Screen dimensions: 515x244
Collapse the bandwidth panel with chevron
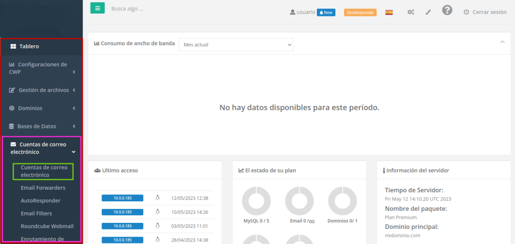pos(502,42)
